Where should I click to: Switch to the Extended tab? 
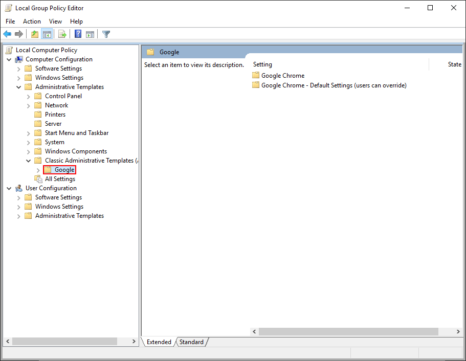point(159,342)
